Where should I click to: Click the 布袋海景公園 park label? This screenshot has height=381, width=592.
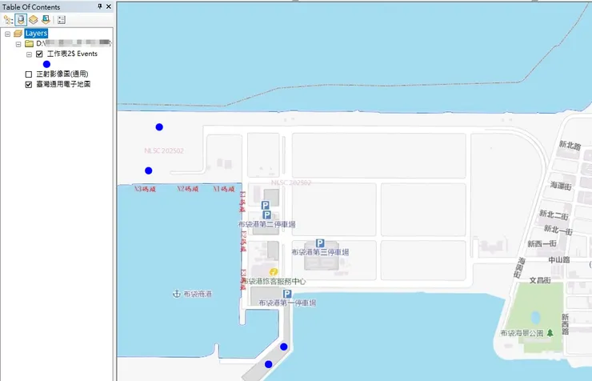coord(522,333)
